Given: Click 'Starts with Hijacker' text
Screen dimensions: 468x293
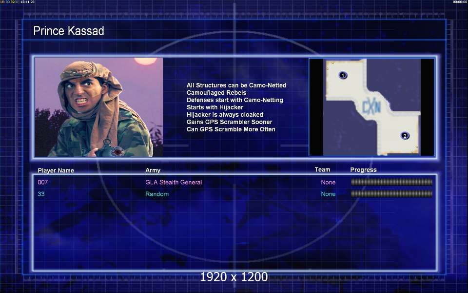Looking at the screenshot, I should [215, 107].
